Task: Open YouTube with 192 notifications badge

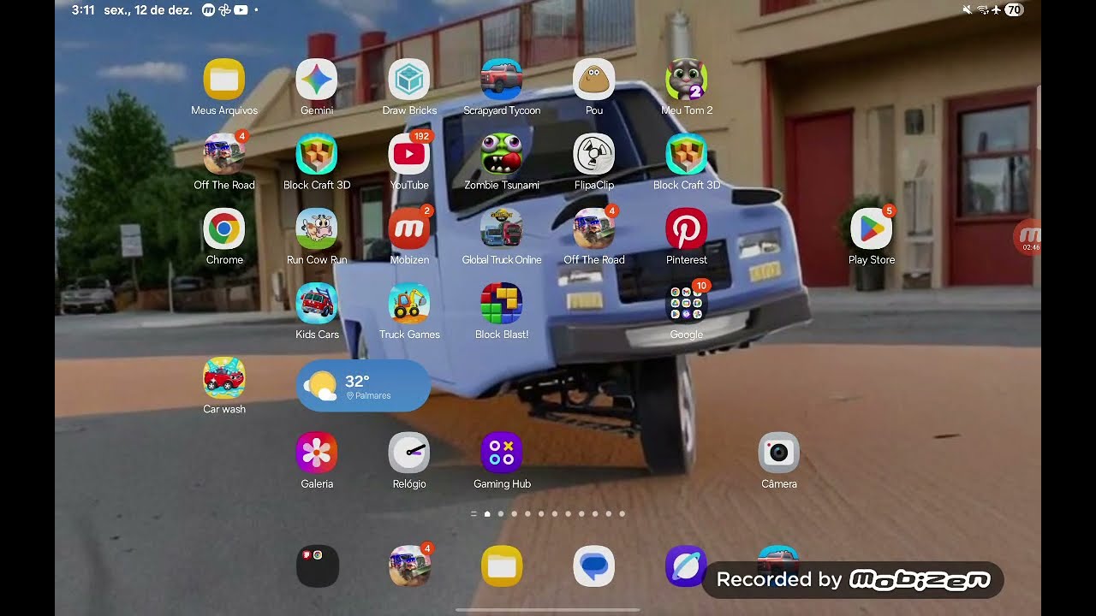Action: point(409,154)
